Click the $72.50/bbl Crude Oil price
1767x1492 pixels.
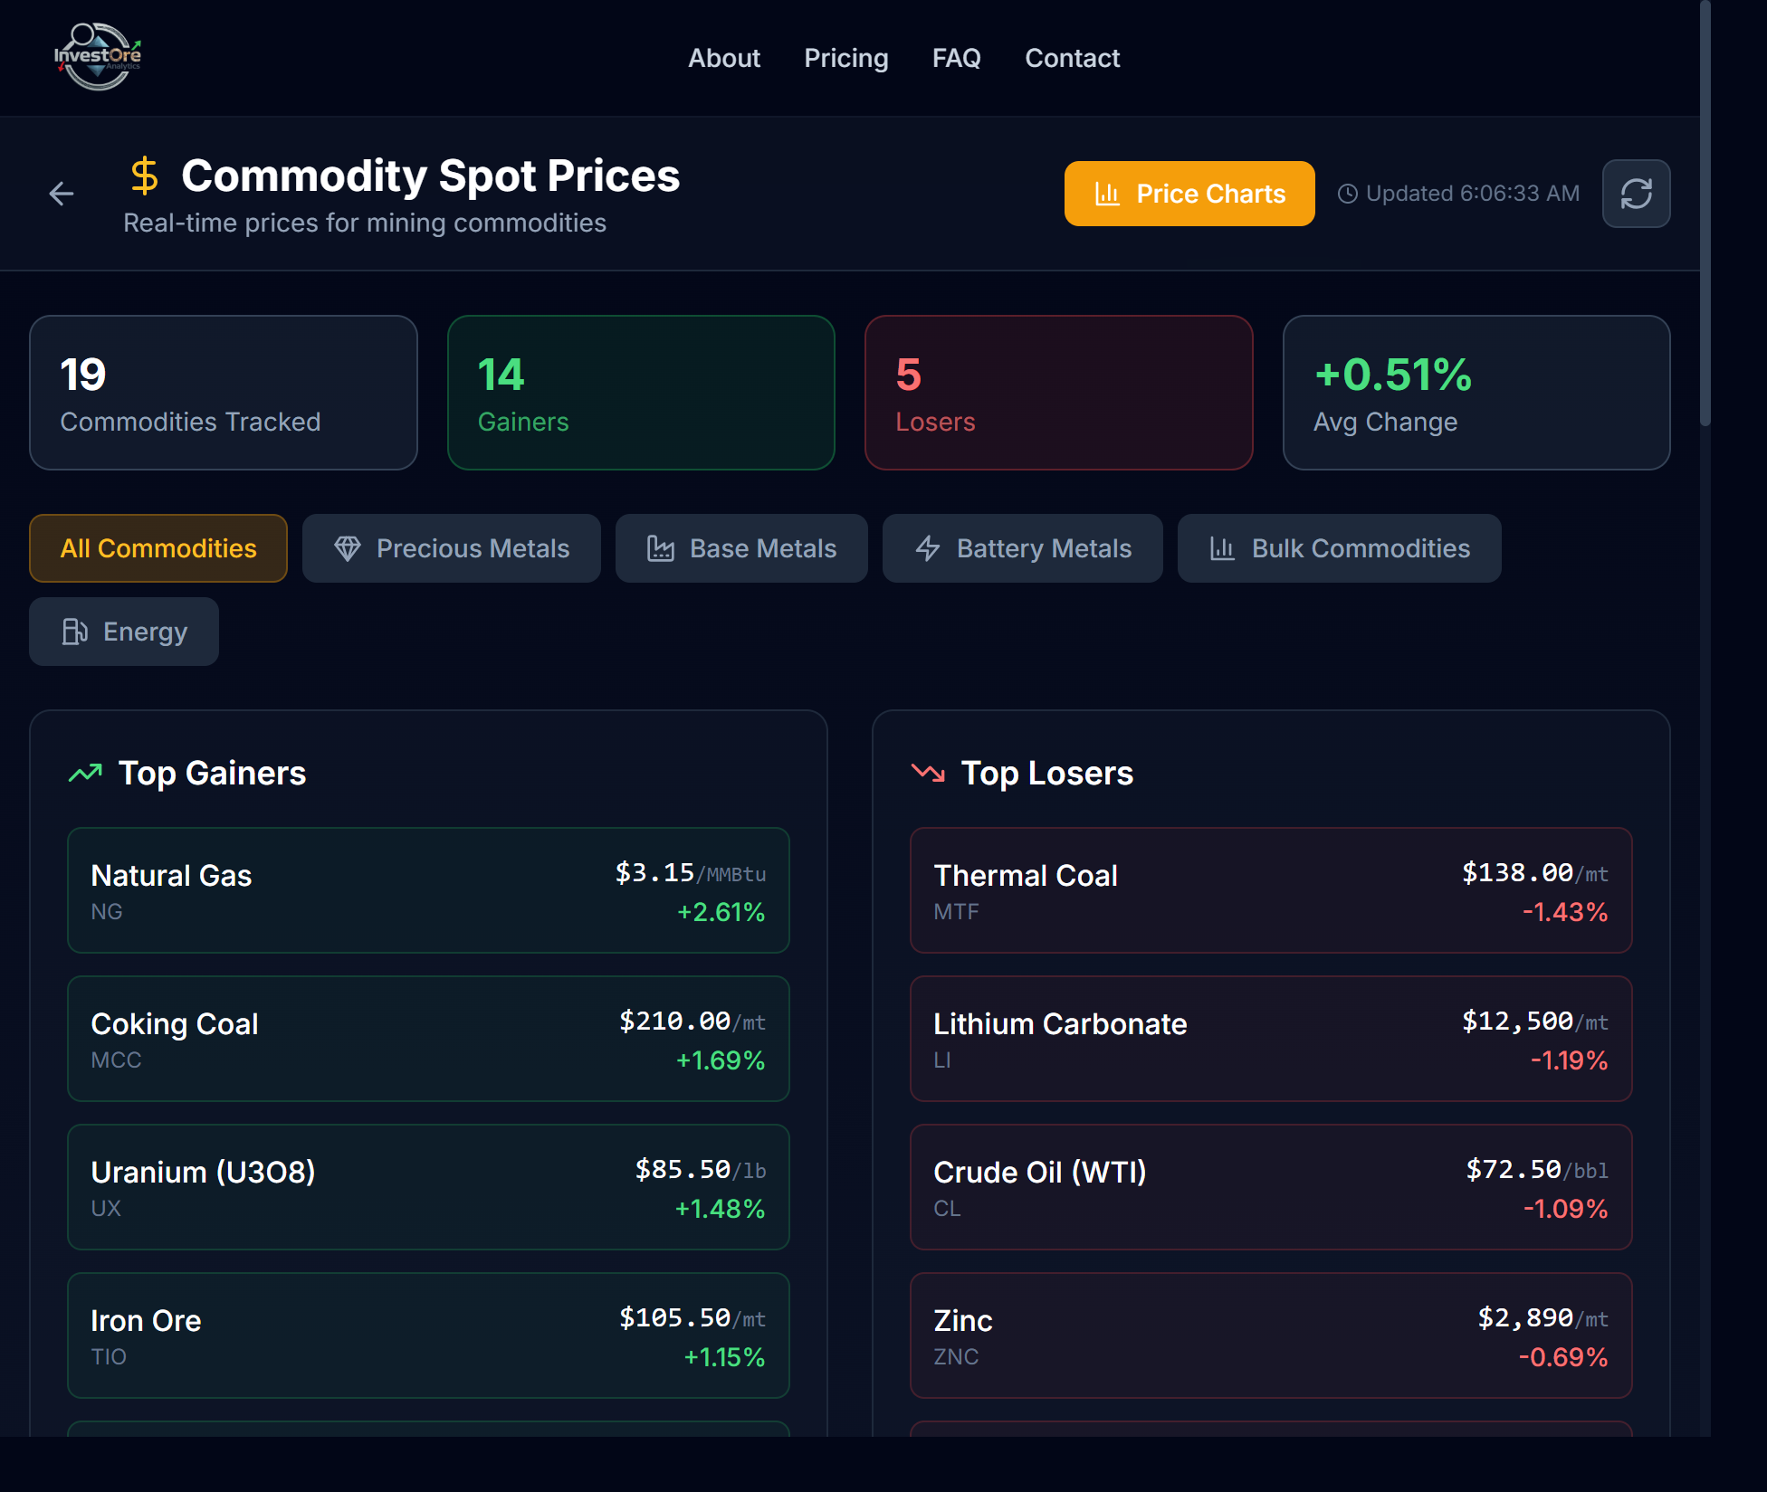(x=1537, y=1170)
